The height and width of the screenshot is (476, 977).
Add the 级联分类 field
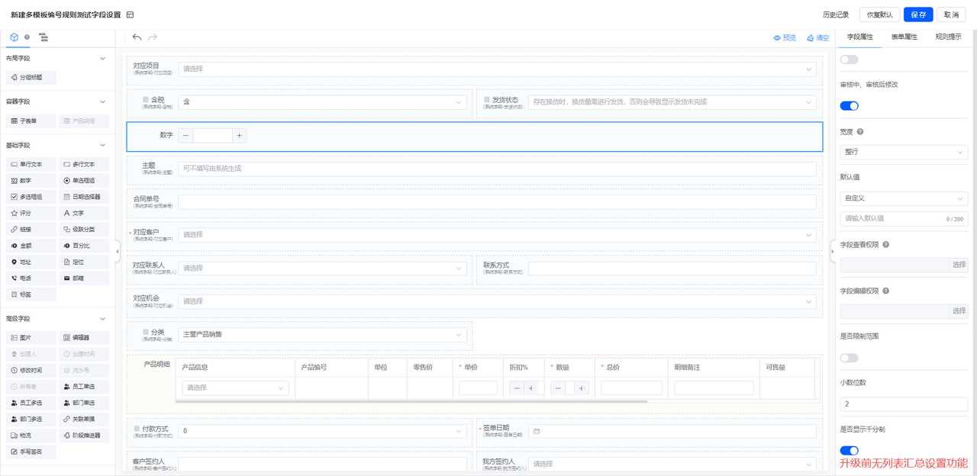[84, 230]
